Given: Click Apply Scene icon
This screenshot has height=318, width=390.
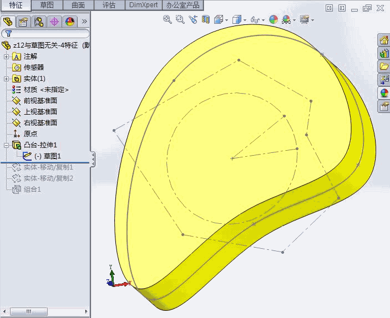Looking at the screenshot, I should click(286, 19).
